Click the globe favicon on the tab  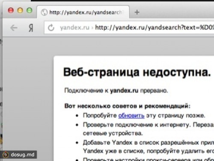[x=44, y=12]
